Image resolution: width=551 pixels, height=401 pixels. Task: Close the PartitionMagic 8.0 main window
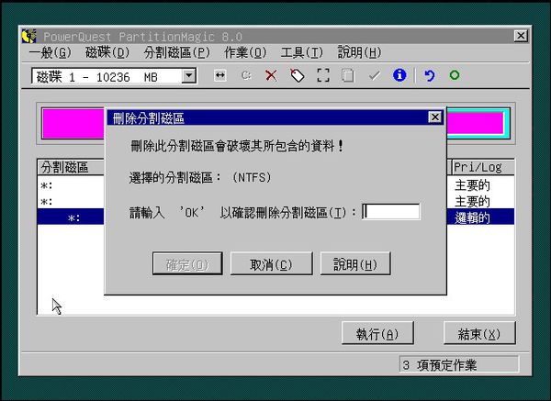pyautogui.click(x=521, y=36)
